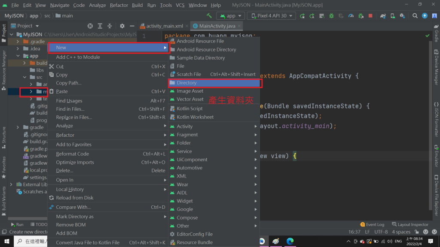Viewport: 440px width, 247px height.
Task: Open Favorites tool window
Action: pyautogui.click(x=3, y=167)
